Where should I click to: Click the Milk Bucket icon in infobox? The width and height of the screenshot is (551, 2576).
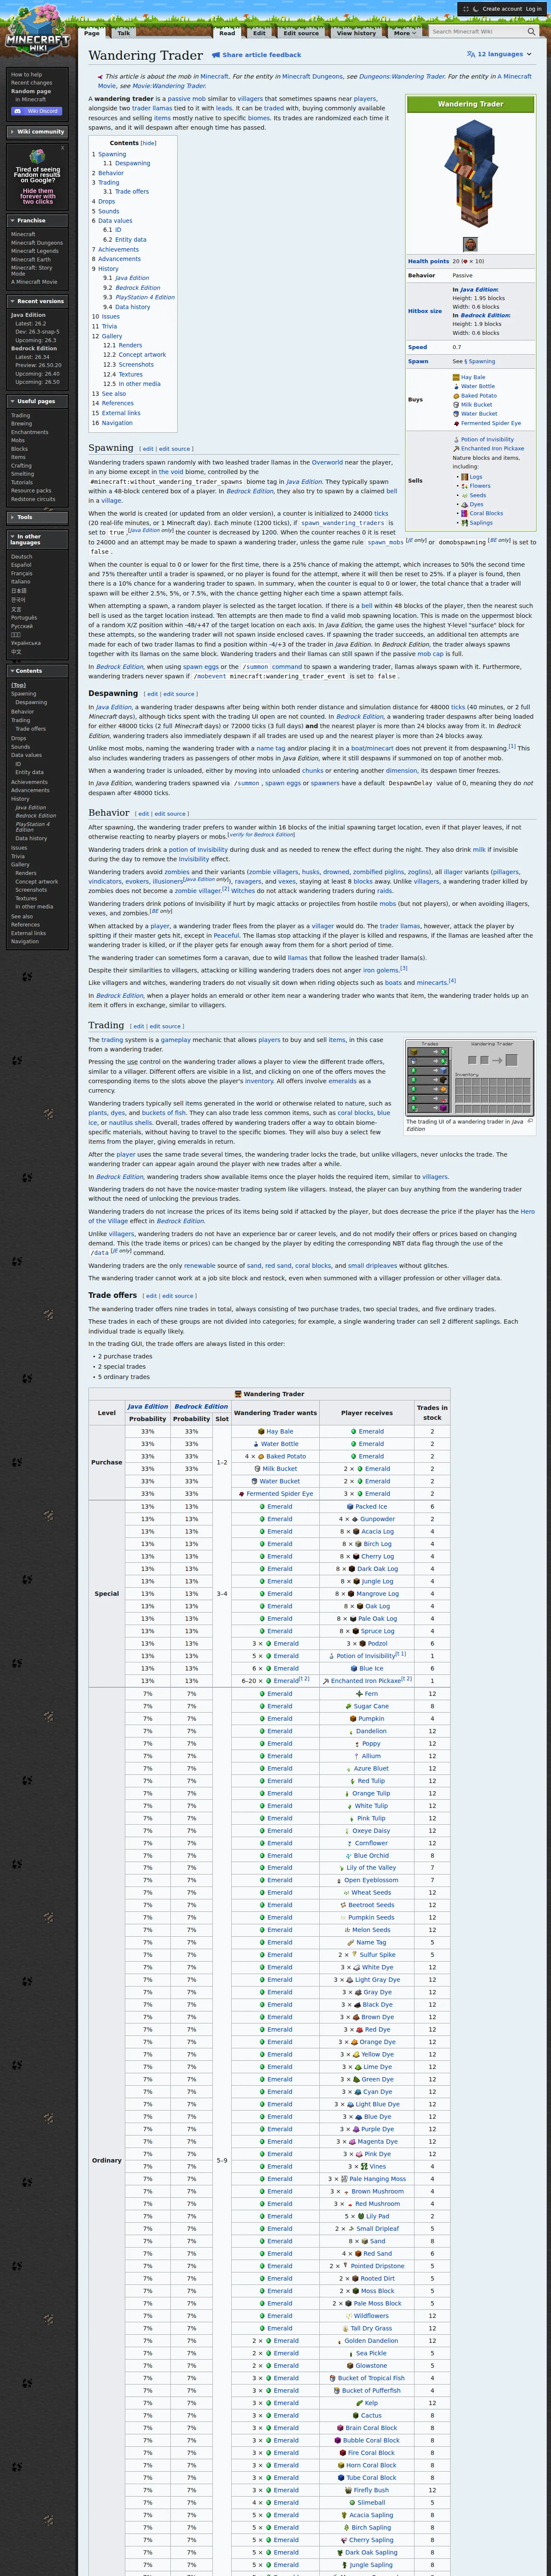(x=456, y=404)
